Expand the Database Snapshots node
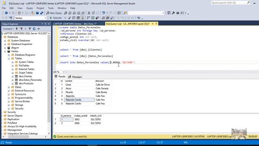The width and height of the screenshot is (259, 146). click(x=5, y=44)
